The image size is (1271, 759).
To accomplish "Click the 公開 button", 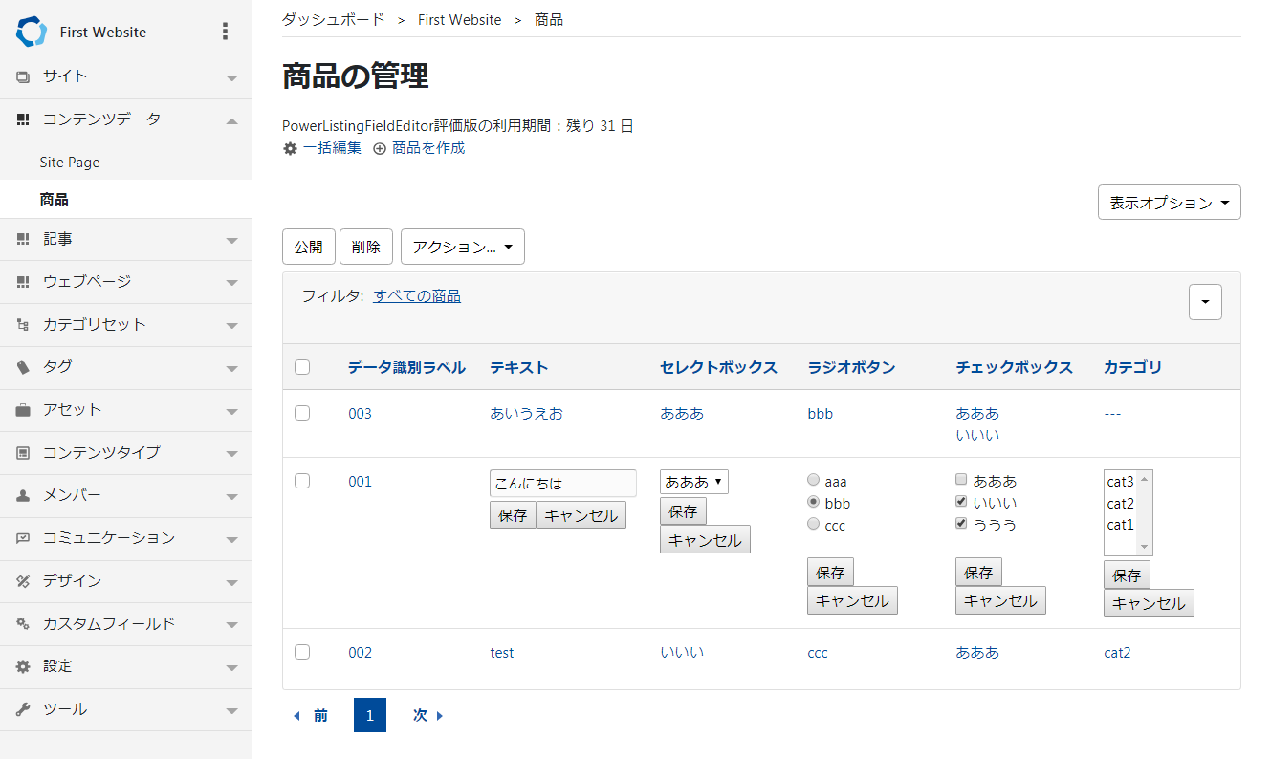I will [309, 247].
